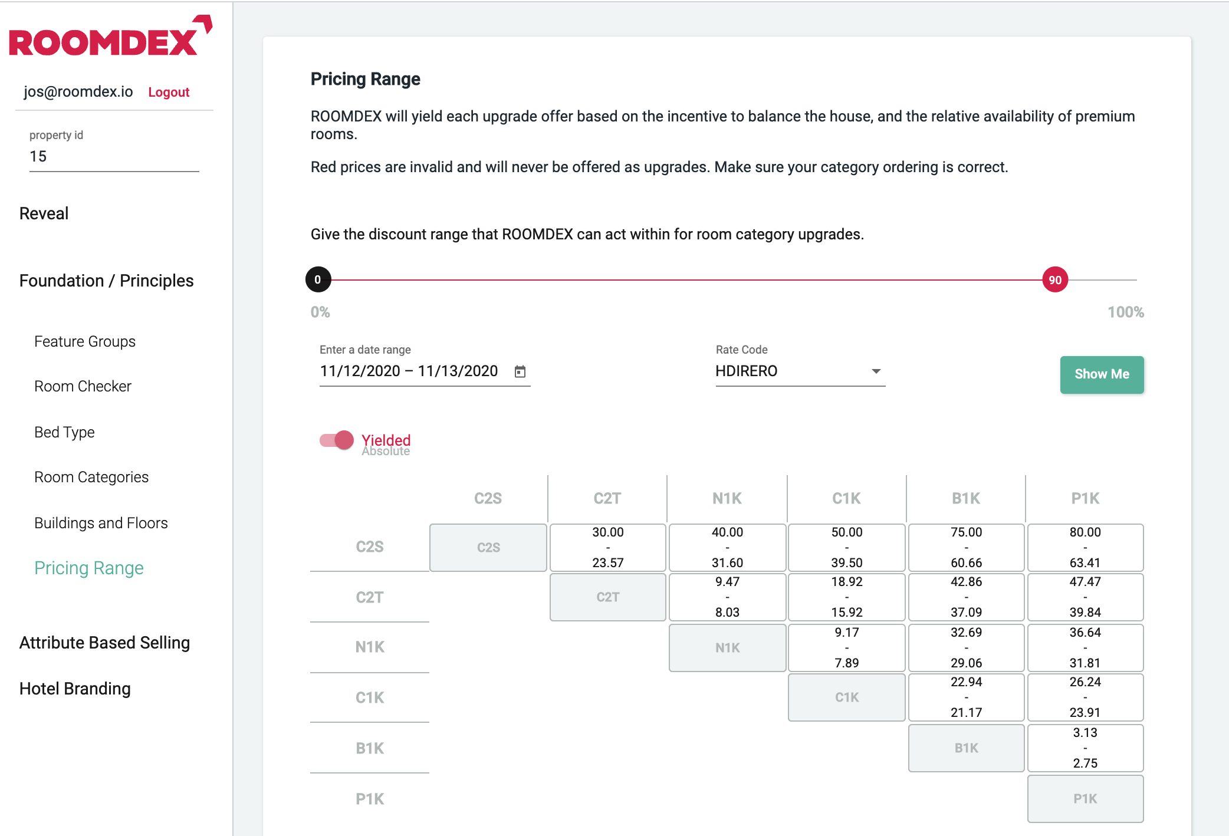Toggle the Yielded/Absolute switch

[336, 440]
